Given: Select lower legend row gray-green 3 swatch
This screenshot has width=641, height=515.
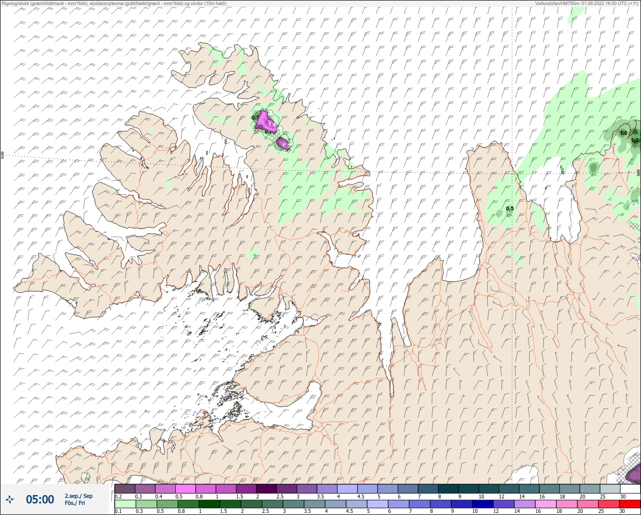Looking at the screenshot, I should (x=293, y=503).
